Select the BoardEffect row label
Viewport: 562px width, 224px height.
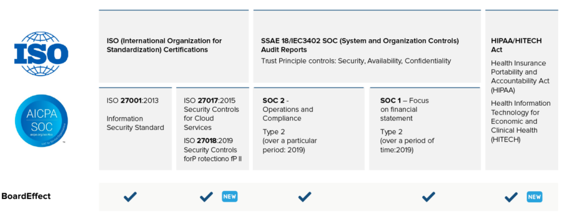(x=26, y=196)
